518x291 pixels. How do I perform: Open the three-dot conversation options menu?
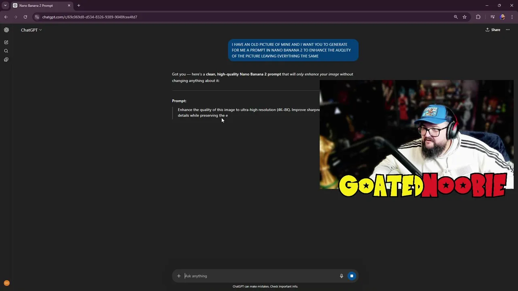(x=507, y=30)
